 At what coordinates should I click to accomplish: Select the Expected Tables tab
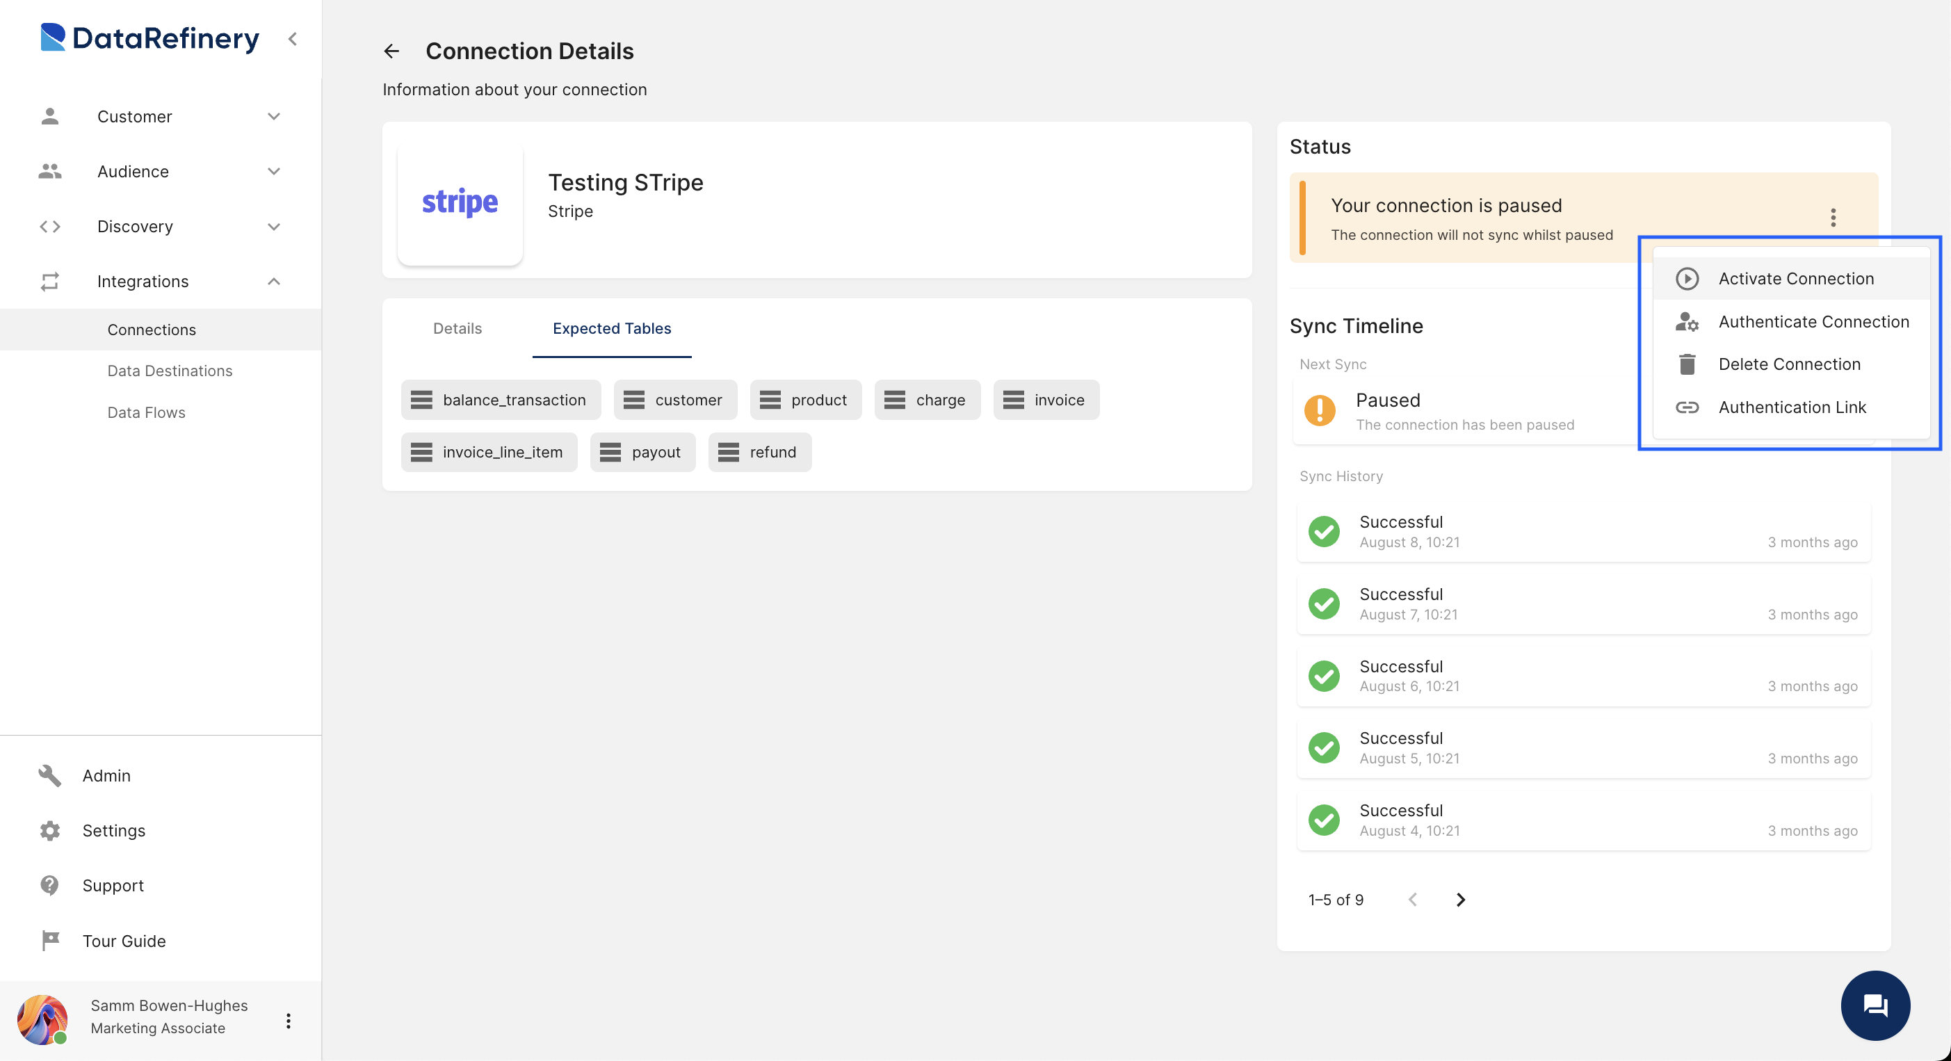pyautogui.click(x=611, y=328)
